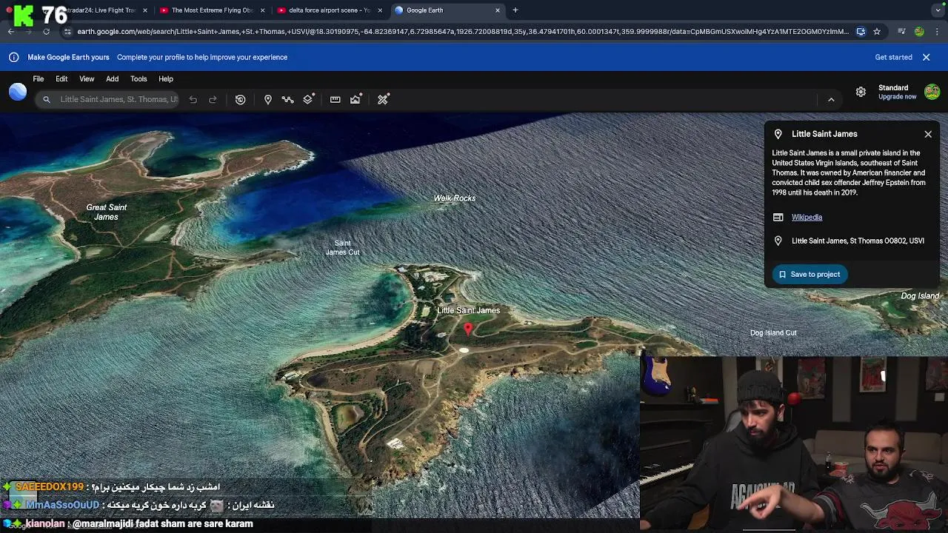Image resolution: width=948 pixels, height=533 pixels.
Task: Click the search magnifier icon
Action: [x=46, y=99]
